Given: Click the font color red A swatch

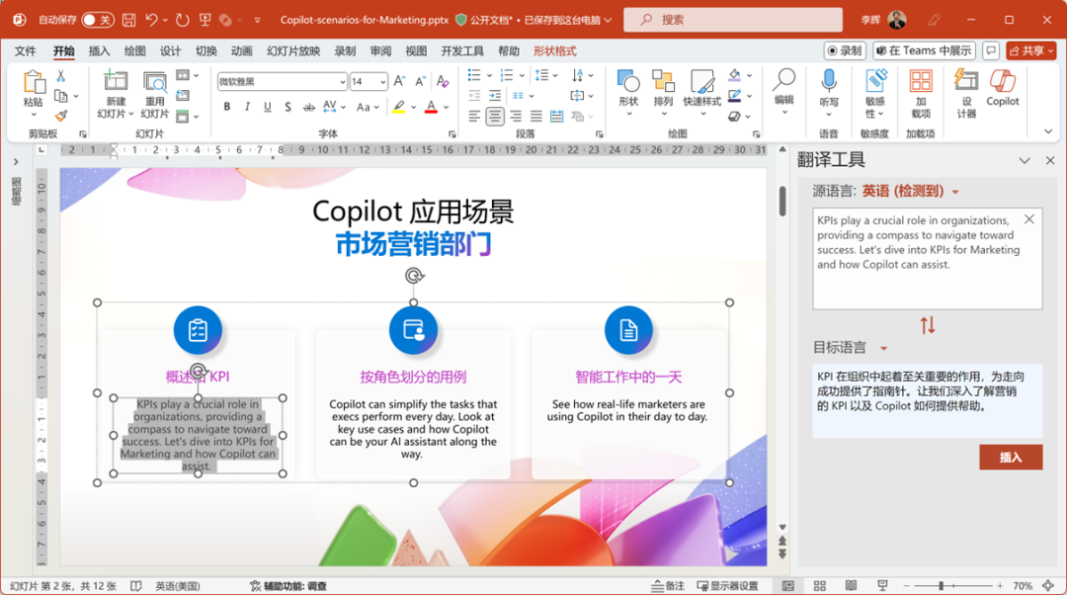Looking at the screenshot, I should tap(431, 107).
